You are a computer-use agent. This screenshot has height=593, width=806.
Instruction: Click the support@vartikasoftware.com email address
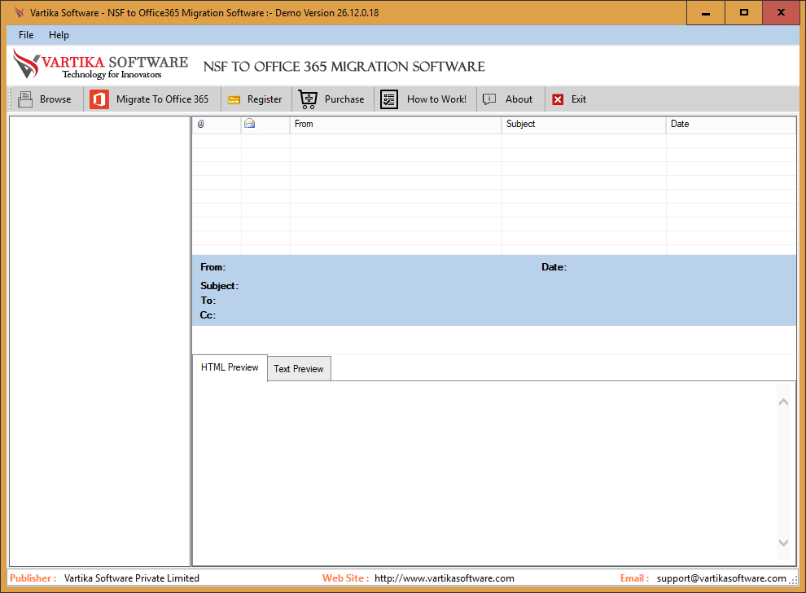721,578
